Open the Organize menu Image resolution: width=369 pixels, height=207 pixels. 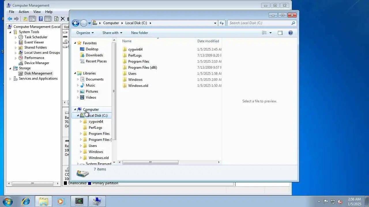[85, 33]
